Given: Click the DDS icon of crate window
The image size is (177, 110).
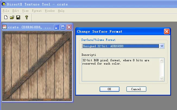Looking at the screenshot, I should [x=4, y=27].
